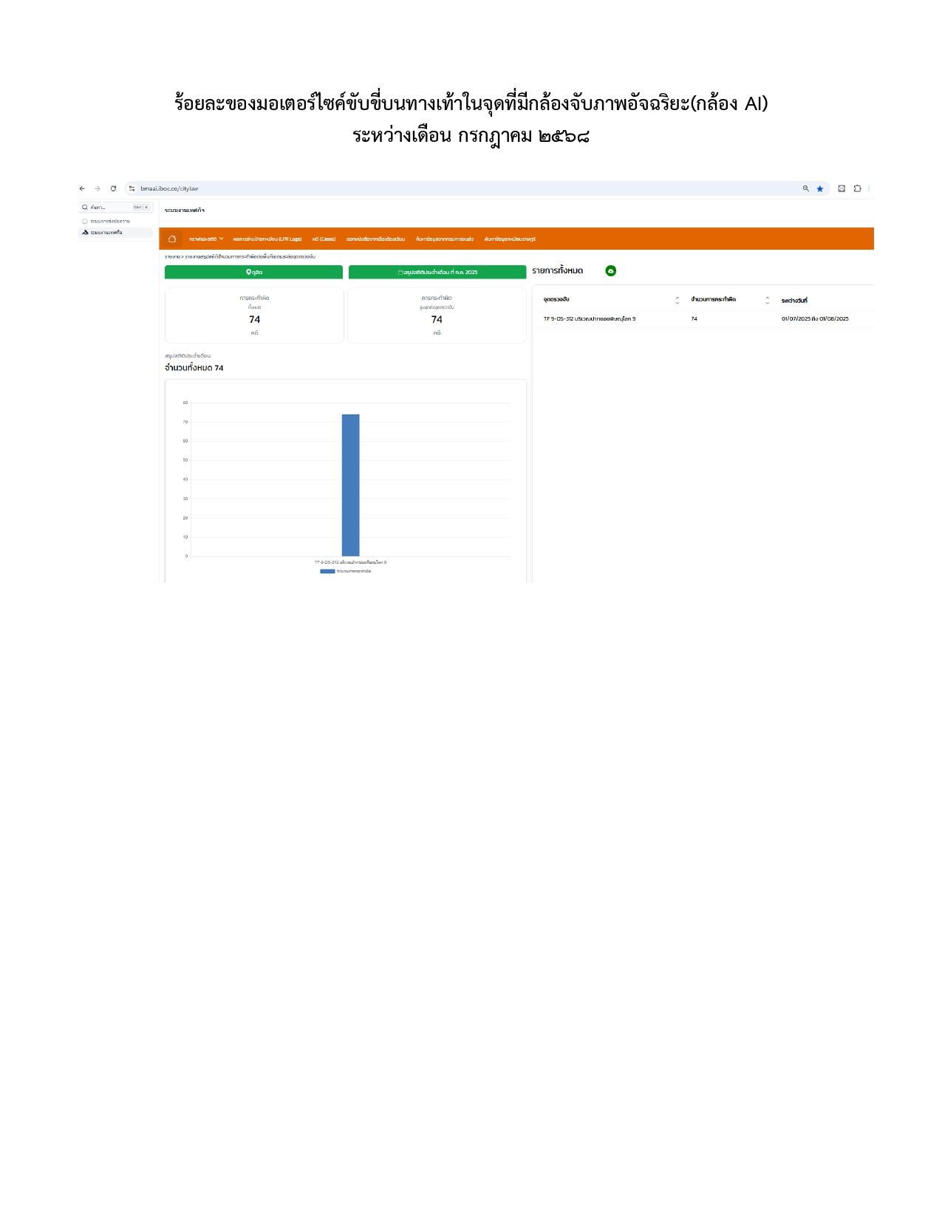
Task: Click the sidebar ค้นหา search field
Action: point(116,208)
